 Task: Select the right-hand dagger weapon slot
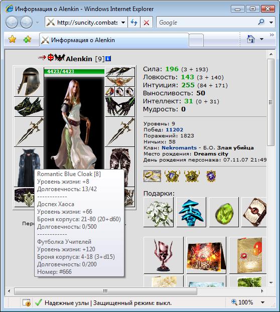pyautogui.click(x=120, y=132)
